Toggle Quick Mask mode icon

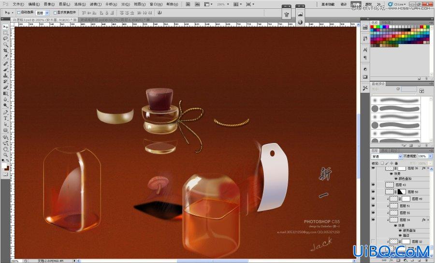point(5,174)
